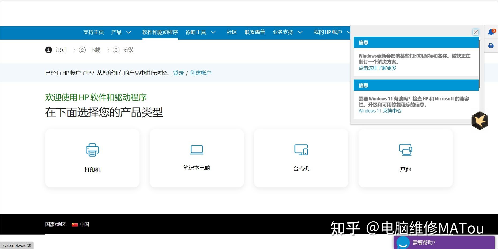Open the 社区 navigation item
Screen dimensions: 498x249
click(232, 32)
